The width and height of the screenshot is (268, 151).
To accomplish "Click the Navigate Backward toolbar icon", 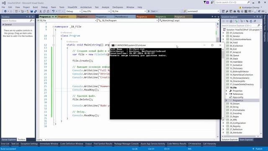I will [x=5, y=11].
